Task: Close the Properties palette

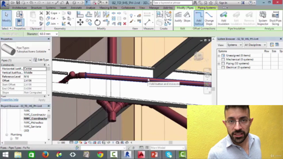Action: [49, 39]
